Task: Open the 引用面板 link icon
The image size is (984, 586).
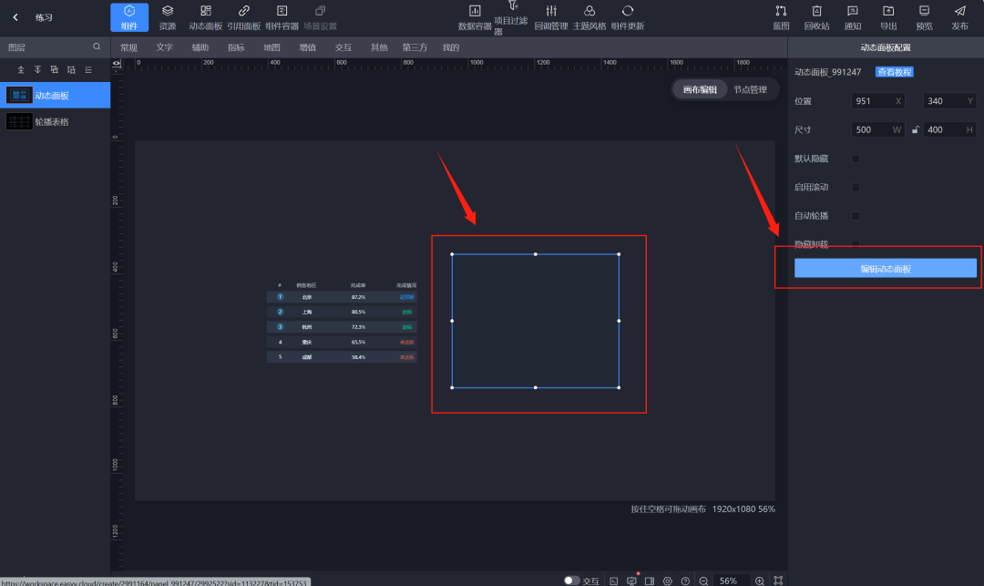Action: click(243, 17)
